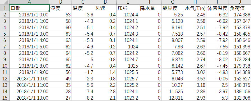Viewport: 251px width, 101px height.
Task: Select cell with date 2018/1/1 13:00
Action: 29,98
